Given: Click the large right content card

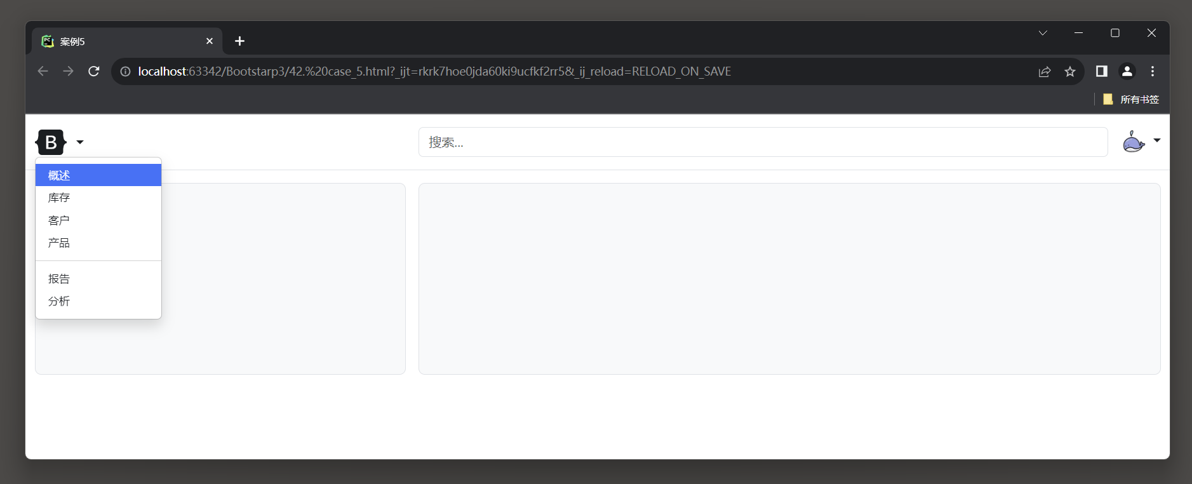Looking at the screenshot, I should (x=789, y=279).
